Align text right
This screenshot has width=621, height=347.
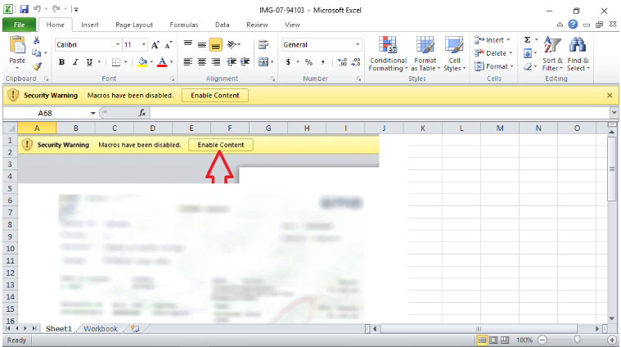[215, 62]
